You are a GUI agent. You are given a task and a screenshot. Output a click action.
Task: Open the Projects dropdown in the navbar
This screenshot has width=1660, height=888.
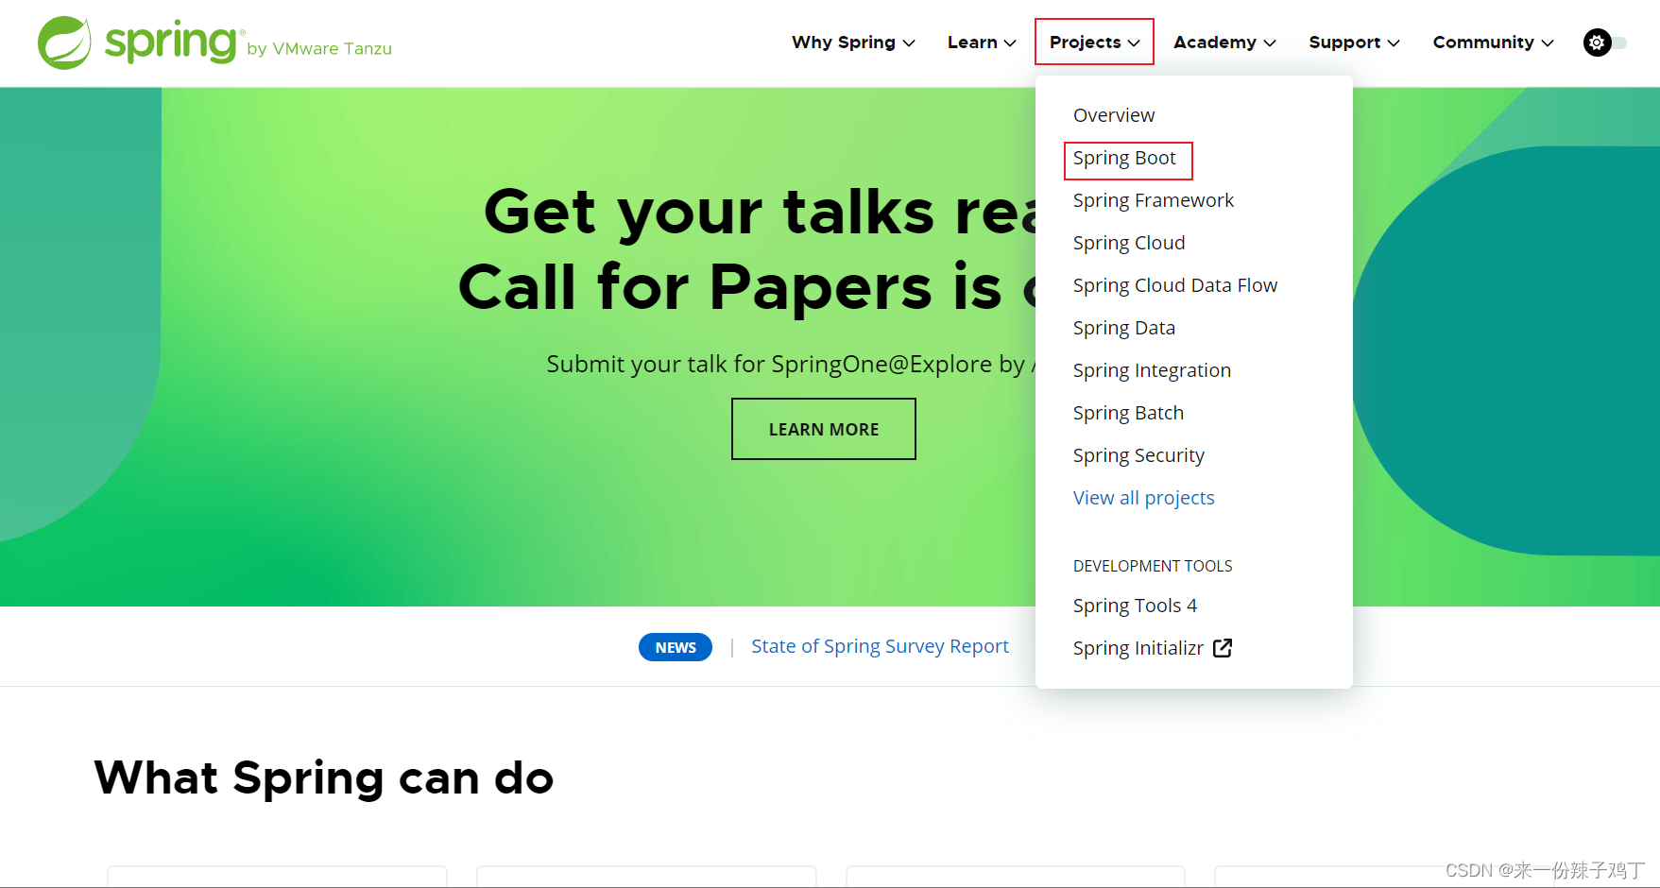click(1094, 43)
